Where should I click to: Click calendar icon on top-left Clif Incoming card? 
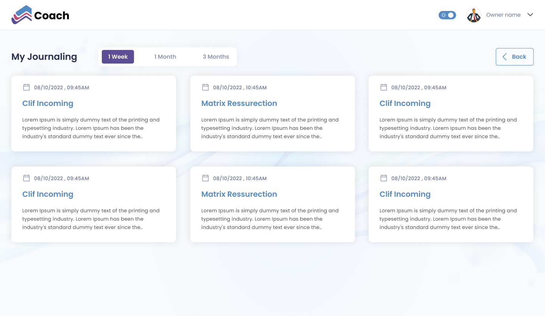[x=26, y=87]
